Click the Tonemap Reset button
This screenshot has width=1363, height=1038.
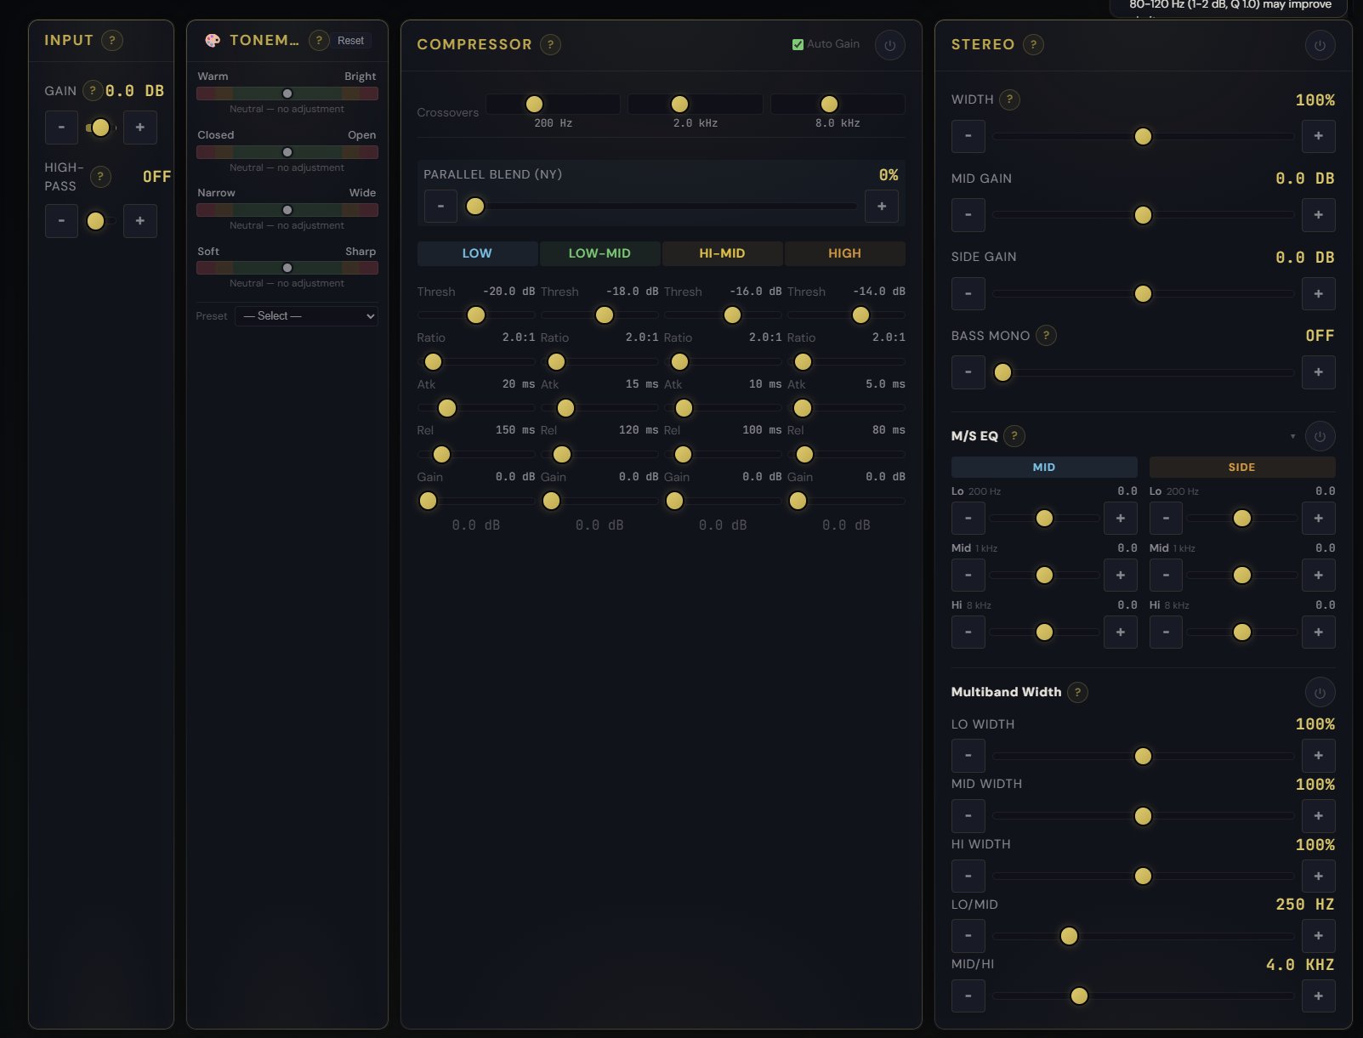pos(350,41)
